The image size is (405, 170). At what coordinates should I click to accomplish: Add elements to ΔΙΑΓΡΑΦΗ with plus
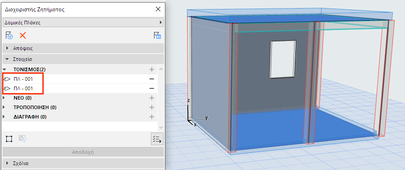[152, 117]
